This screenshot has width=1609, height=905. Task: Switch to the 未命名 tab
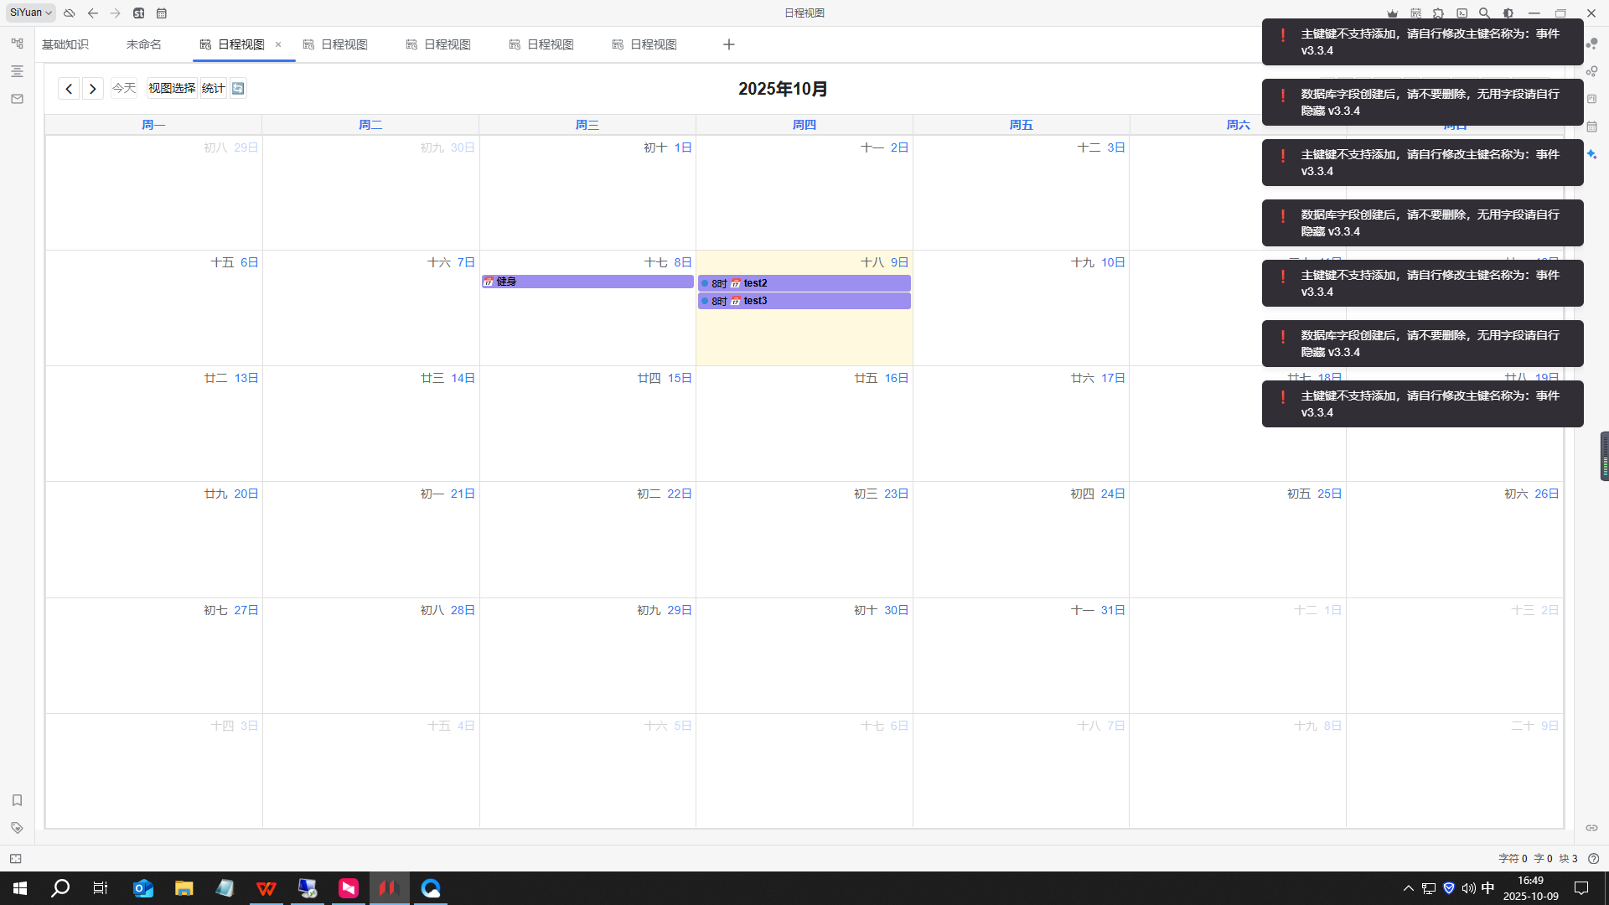tap(143, 44)
